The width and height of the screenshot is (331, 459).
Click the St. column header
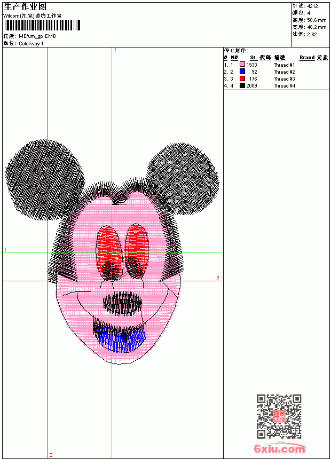coord(254,58)
